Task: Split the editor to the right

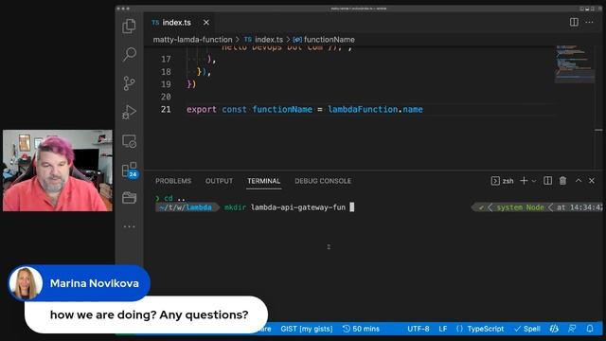Action: pos(574,22)
